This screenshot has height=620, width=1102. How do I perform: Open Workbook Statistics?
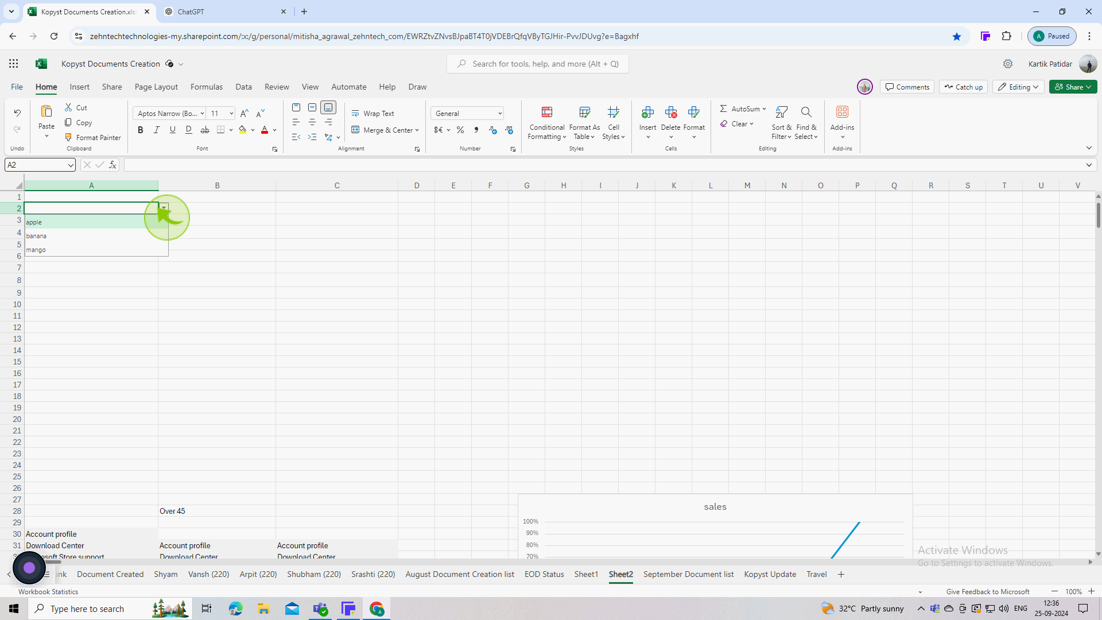tap(48, 592)
